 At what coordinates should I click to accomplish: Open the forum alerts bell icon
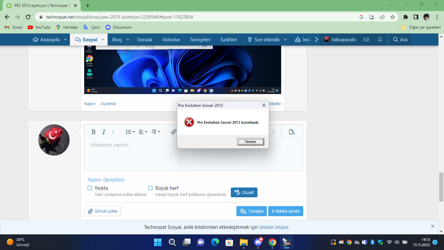coord(380,40)
